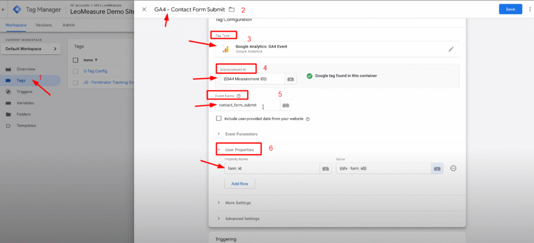Select the Google Analytics: GA4 Event tag type

point(337,49)
